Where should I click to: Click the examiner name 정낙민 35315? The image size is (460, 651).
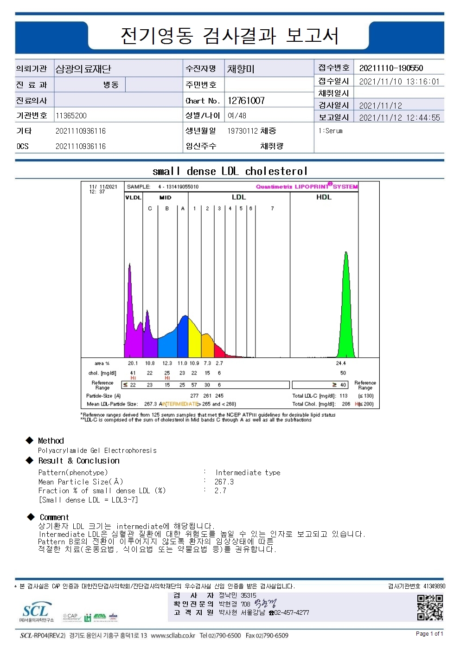click(237, 595)
